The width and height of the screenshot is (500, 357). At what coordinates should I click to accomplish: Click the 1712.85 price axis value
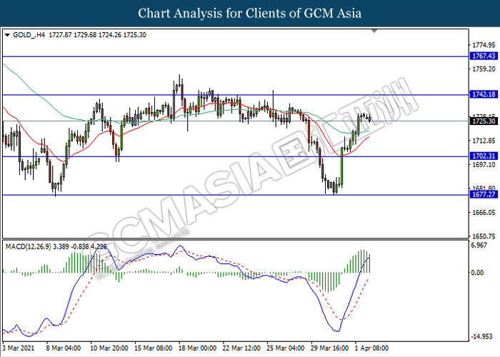484,141
